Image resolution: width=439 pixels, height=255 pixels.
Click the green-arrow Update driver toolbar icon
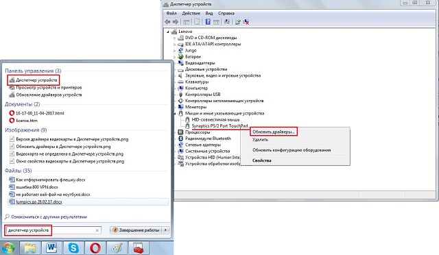[238, 22]
